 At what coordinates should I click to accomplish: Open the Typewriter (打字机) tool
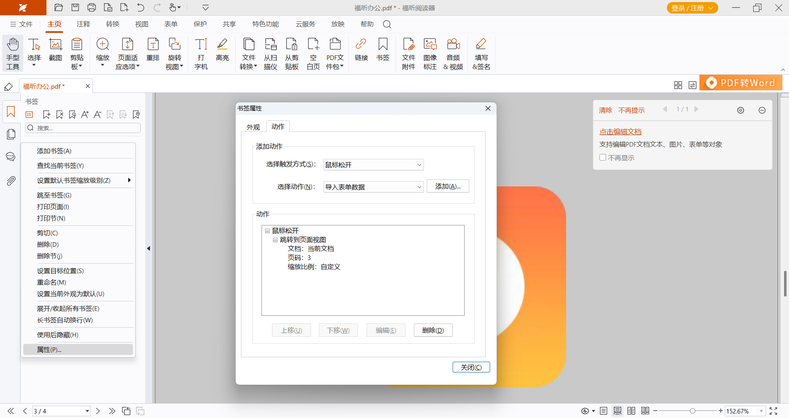201,53
